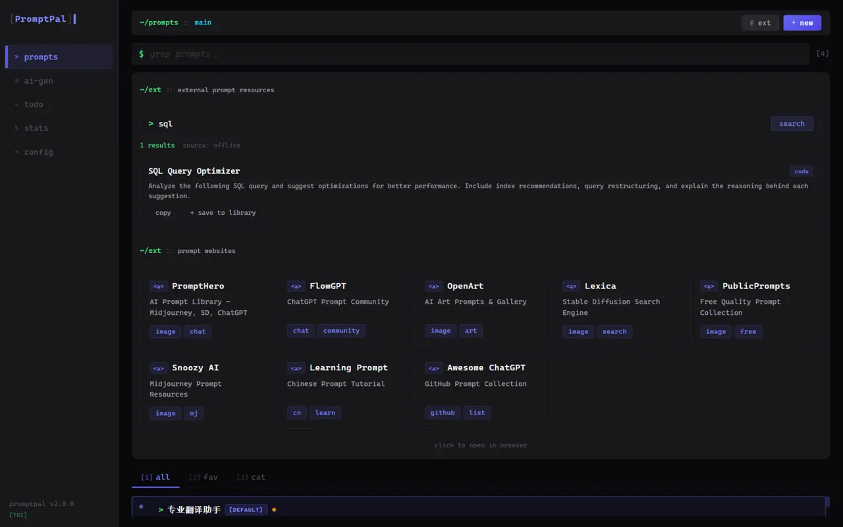This screenshot has height=527, width=843.
Task: Click the link icon beside PromptHero
Action: (158, 286)
